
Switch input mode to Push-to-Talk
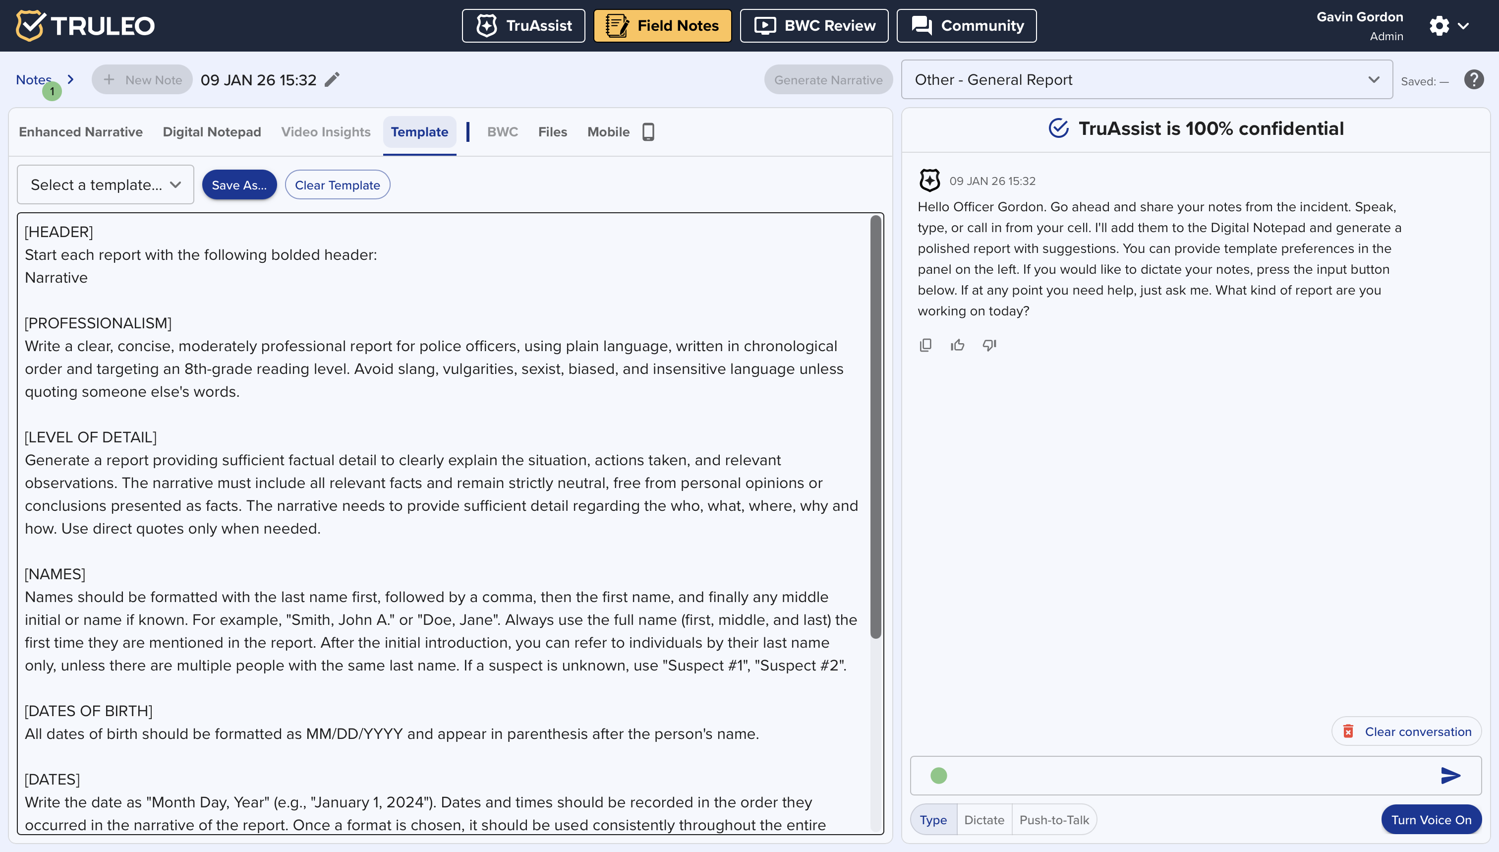coord(1054,820)
